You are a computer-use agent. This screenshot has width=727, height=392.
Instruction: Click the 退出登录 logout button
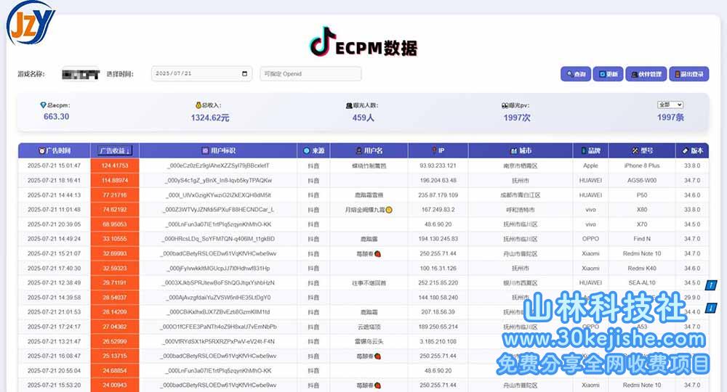tap(687, 74)
